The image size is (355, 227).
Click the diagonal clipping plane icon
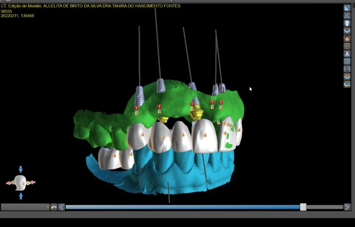(x=347, y=8)
